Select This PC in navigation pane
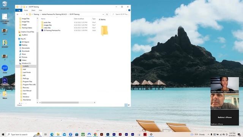Image resolution: width=243 pixels, height=137 pixels. tap(23, 39)
